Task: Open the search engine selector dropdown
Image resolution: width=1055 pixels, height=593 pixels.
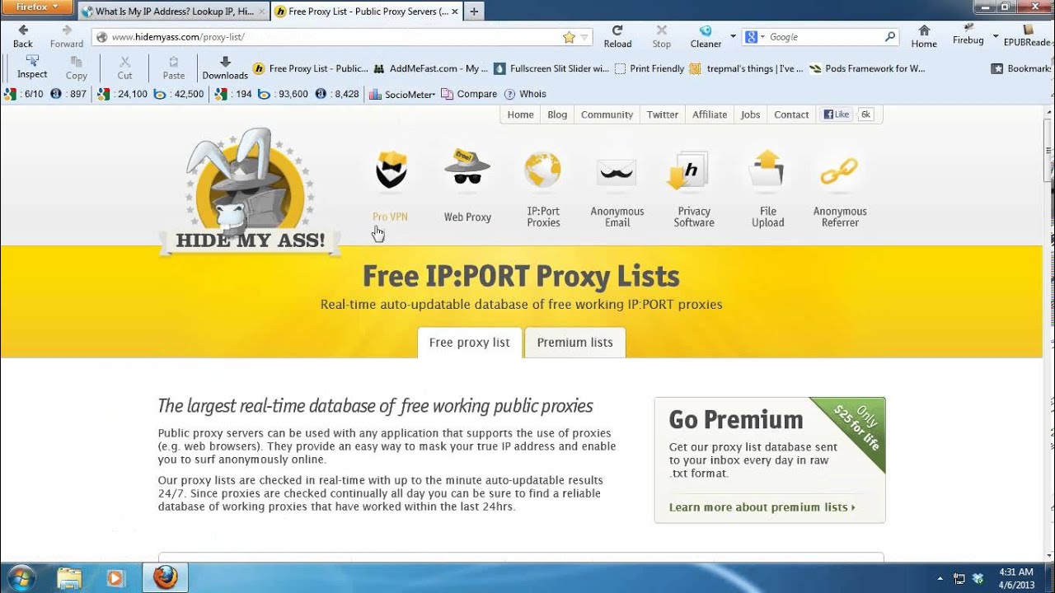Action: point(755,37)
